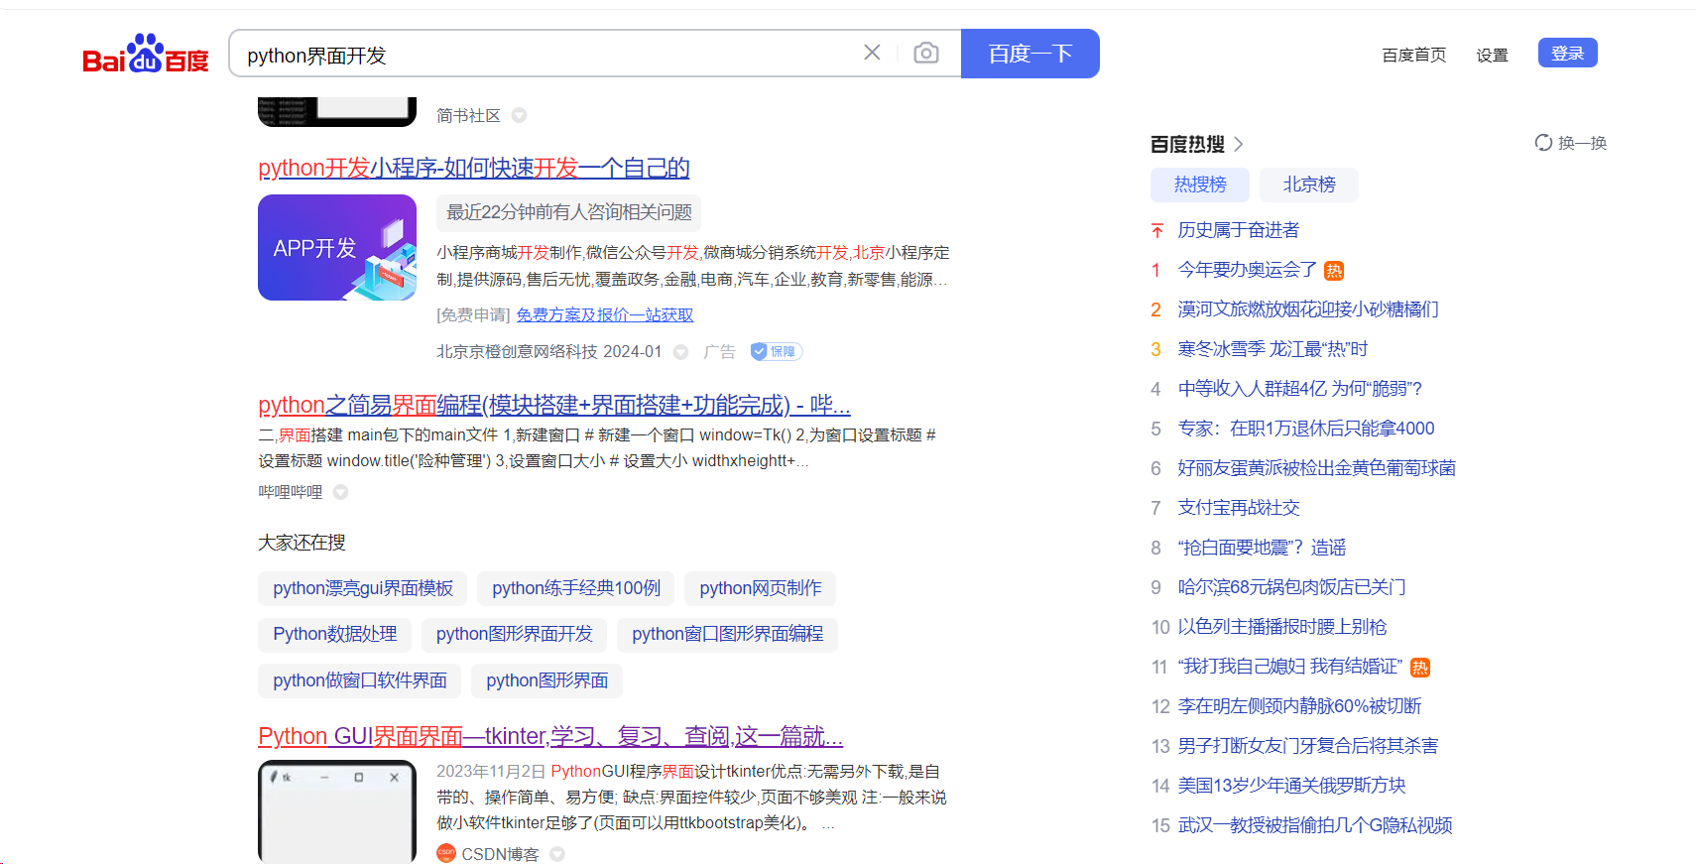The image size is (1696, 864).
Task: Click the tkinter window thumbnail
Action: pos(337,811)
